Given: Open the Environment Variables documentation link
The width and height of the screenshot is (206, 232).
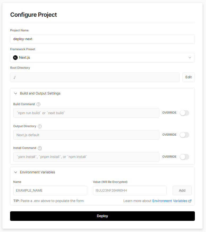Looking at the screenshot, I should [170, 201].
